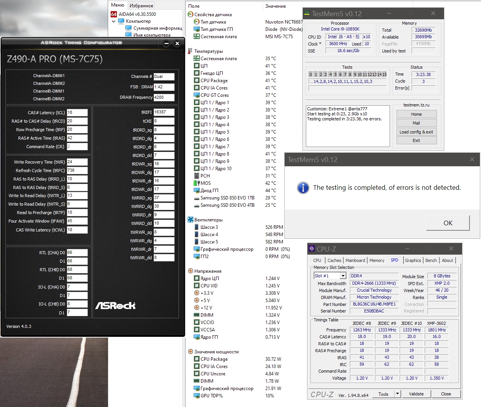The image size is (481, 407).
Task: Click the TestMem5 title bar icon
Action: [x=307, y=14]
